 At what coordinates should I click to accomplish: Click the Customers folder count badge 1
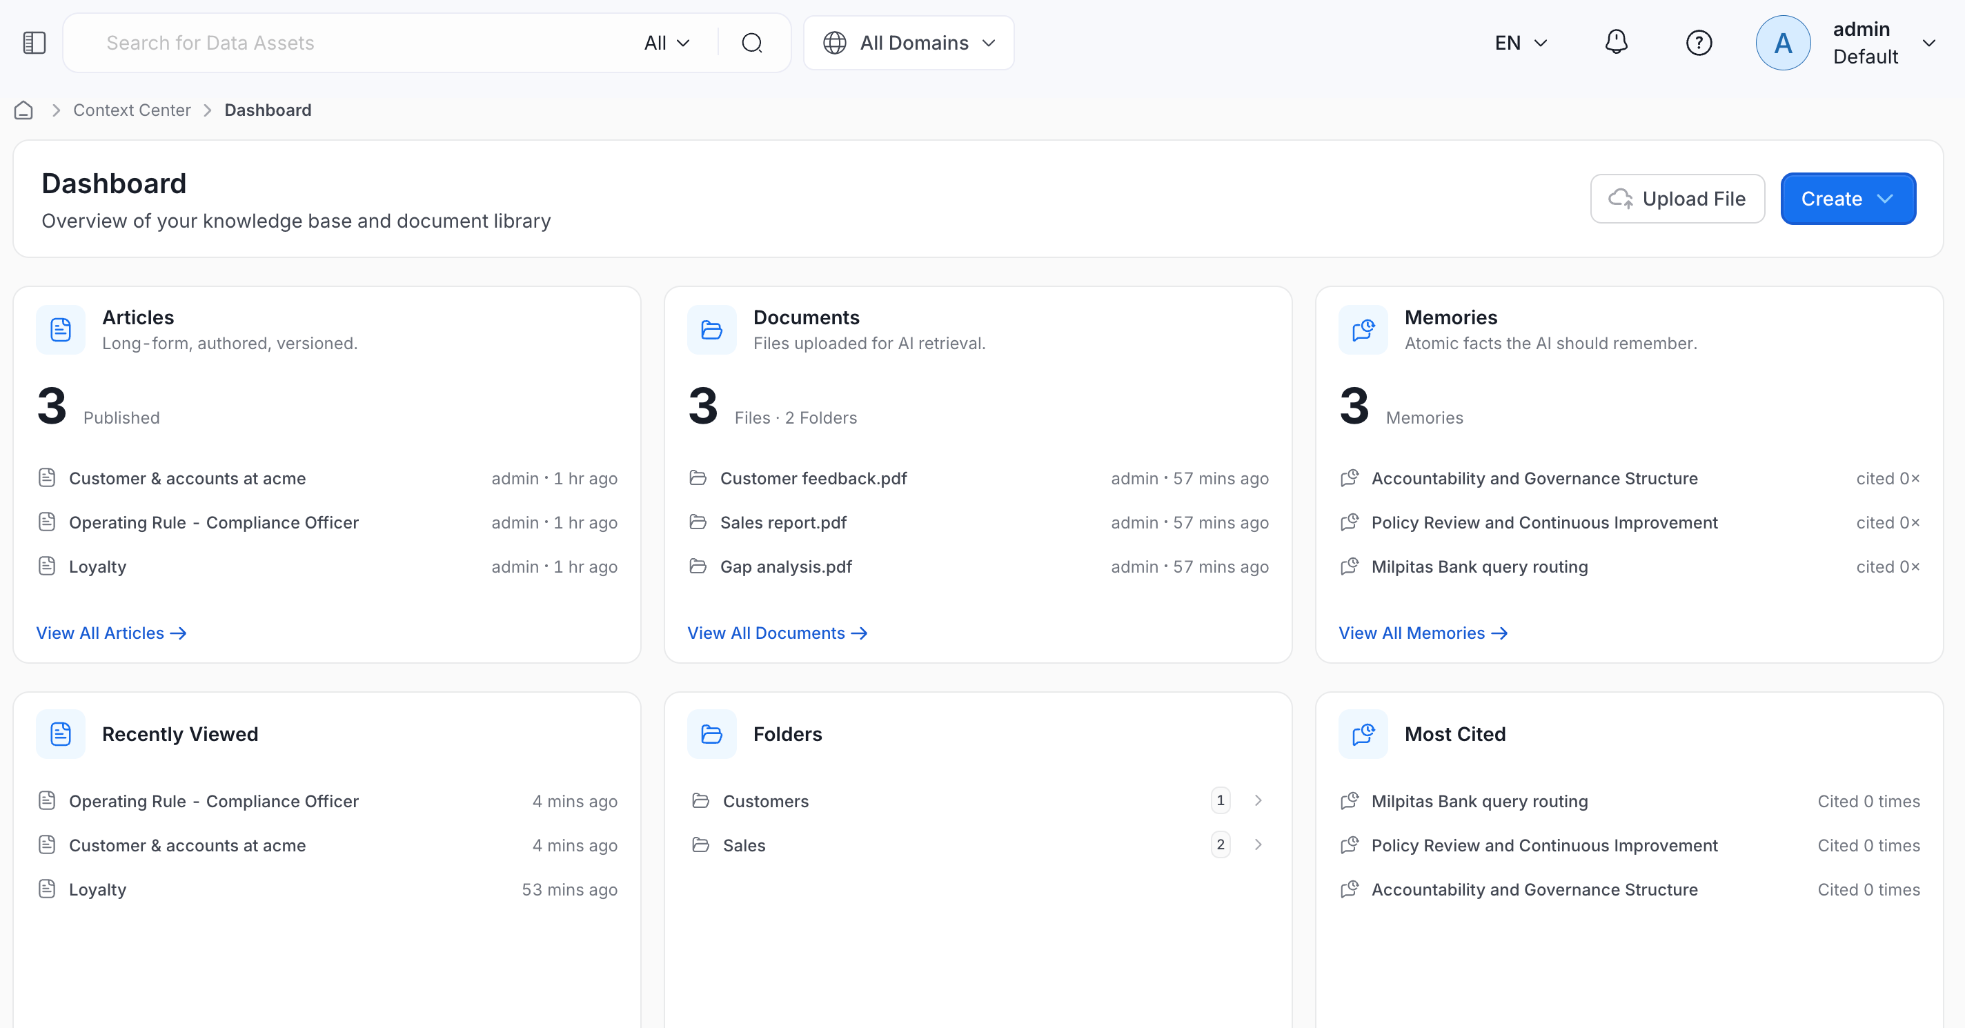coord(1221,800)
